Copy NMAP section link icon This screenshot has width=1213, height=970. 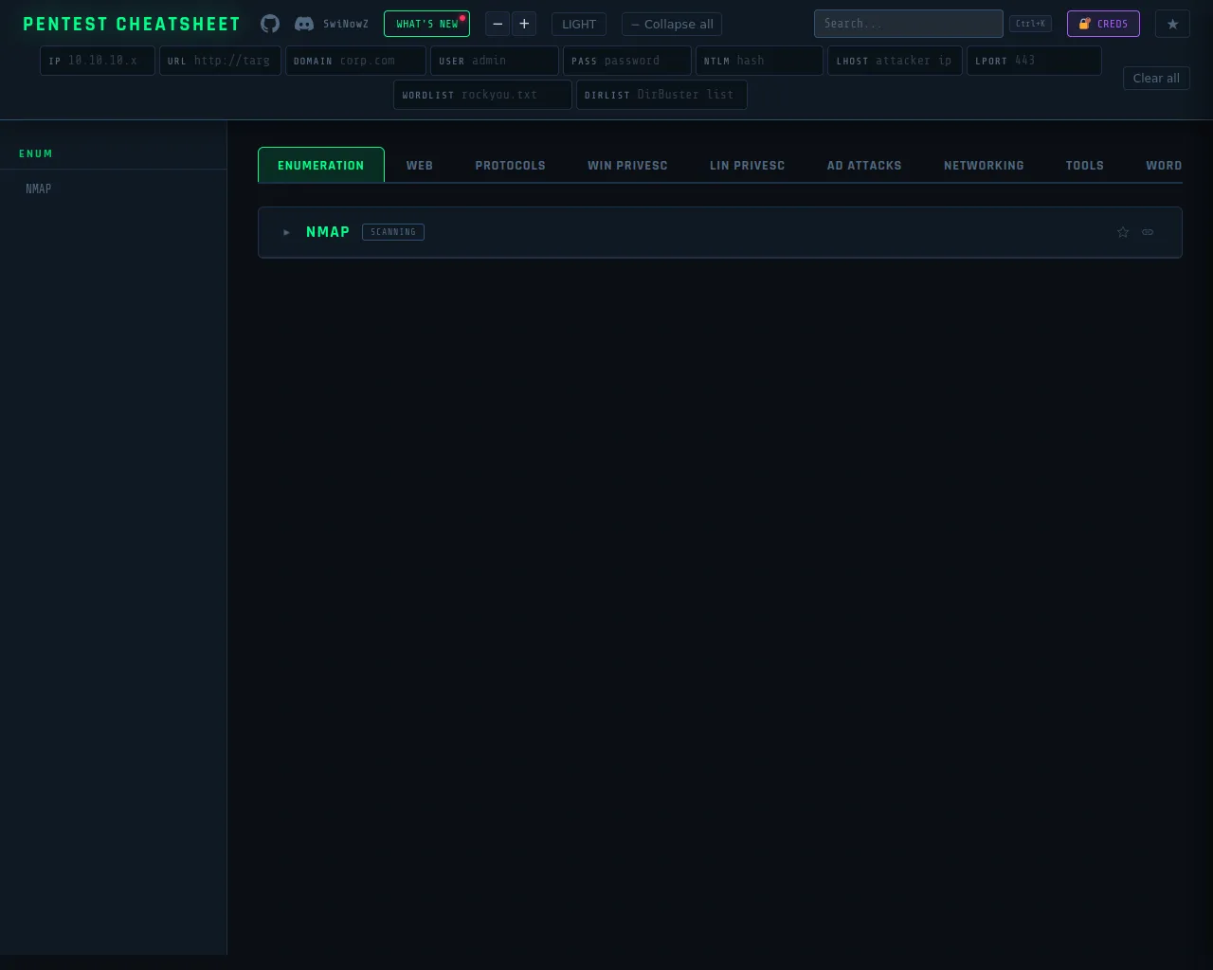click(1148, 232)
